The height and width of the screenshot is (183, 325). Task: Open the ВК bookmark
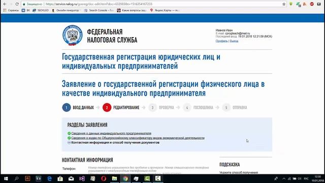(x=26, y=10)
